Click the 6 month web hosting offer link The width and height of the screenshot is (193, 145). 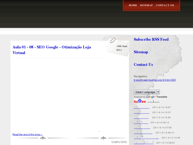[155, 80]
